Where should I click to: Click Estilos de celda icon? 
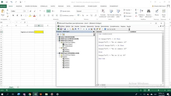[118, 11]
